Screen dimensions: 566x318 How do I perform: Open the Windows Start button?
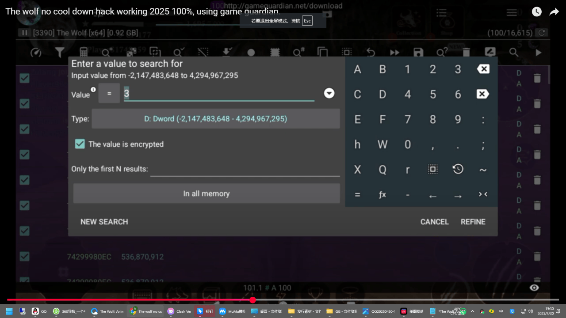click(x=9, y=311)
